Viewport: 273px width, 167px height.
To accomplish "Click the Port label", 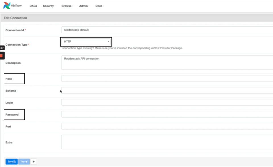I will [8, 127].
